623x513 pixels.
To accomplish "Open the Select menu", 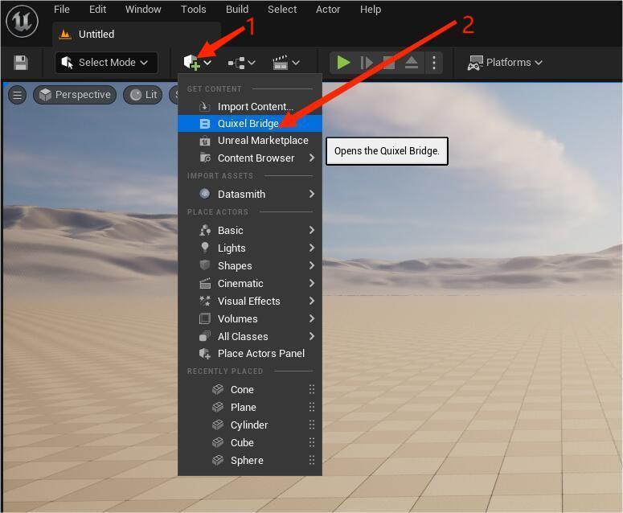I will [282, 9].
